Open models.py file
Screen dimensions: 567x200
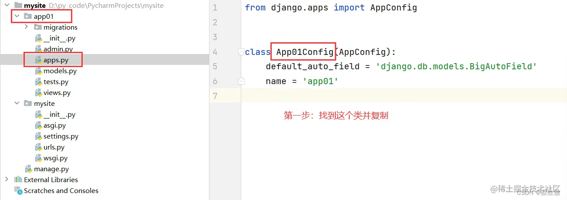point(60,71)
